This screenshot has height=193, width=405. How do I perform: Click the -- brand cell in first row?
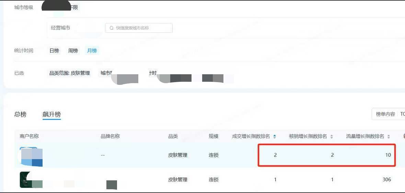(x=103, y=155)
